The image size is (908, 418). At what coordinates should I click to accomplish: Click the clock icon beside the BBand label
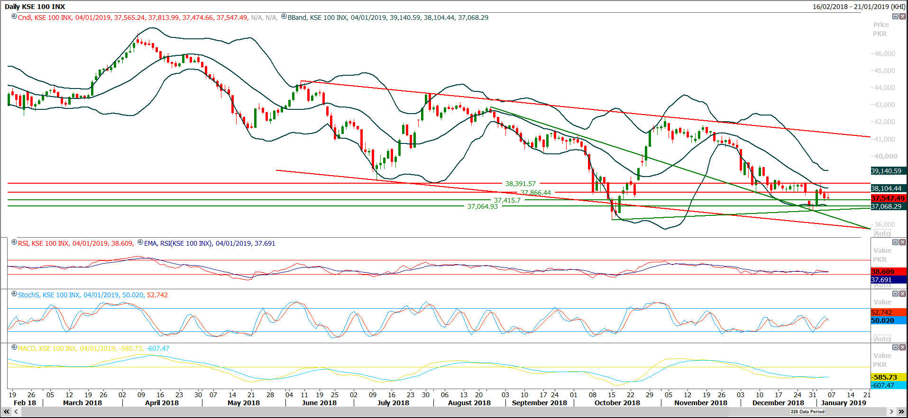pyautogui.click(x=284, y=17)
